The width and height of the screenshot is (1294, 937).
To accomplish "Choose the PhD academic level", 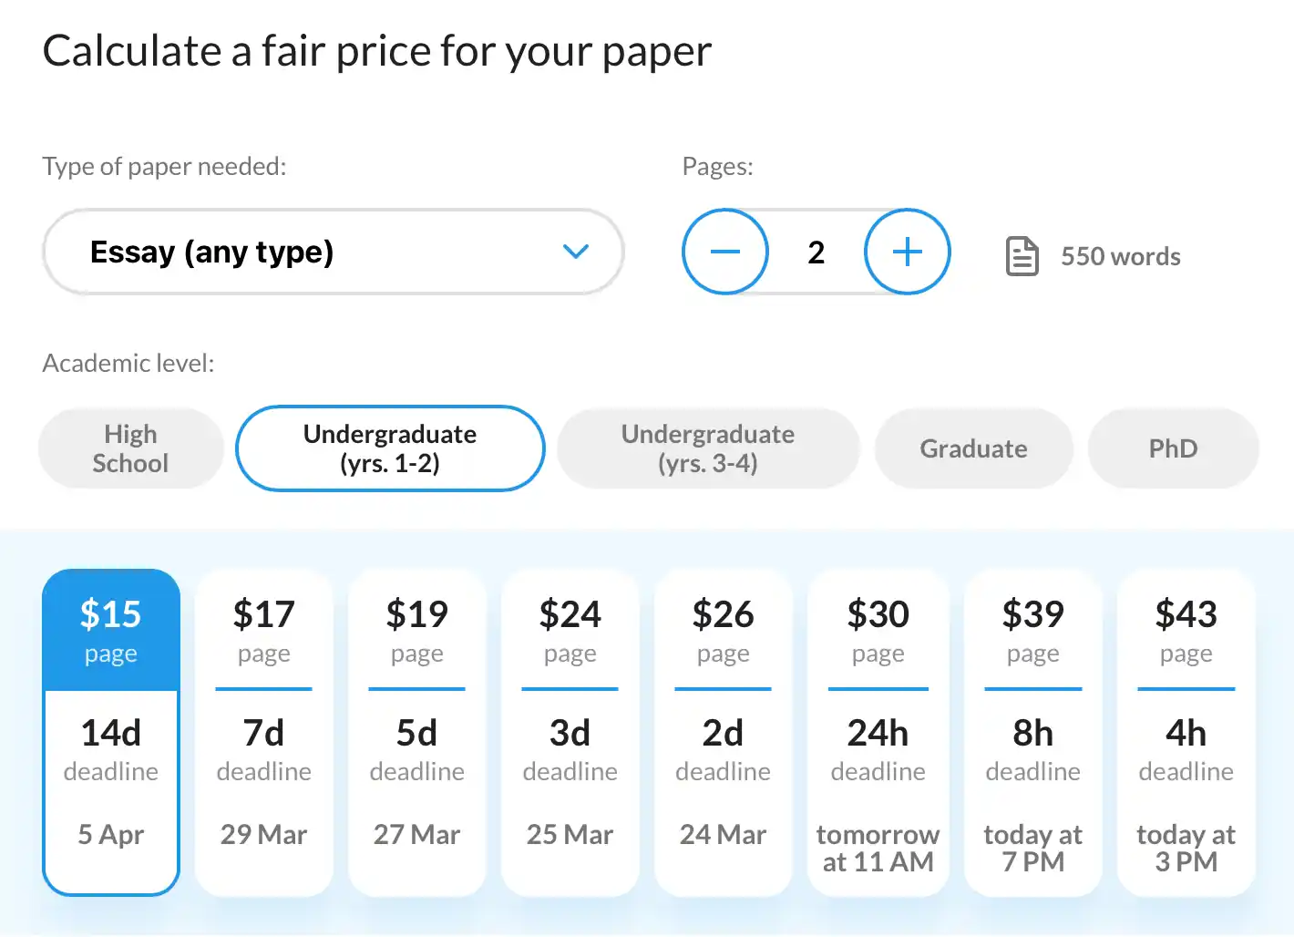I will [x=1174, y=448].
